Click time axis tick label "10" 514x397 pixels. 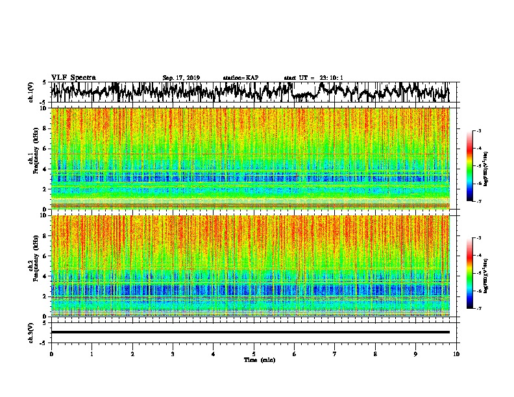pyautogui.click(x=456, y=354)
